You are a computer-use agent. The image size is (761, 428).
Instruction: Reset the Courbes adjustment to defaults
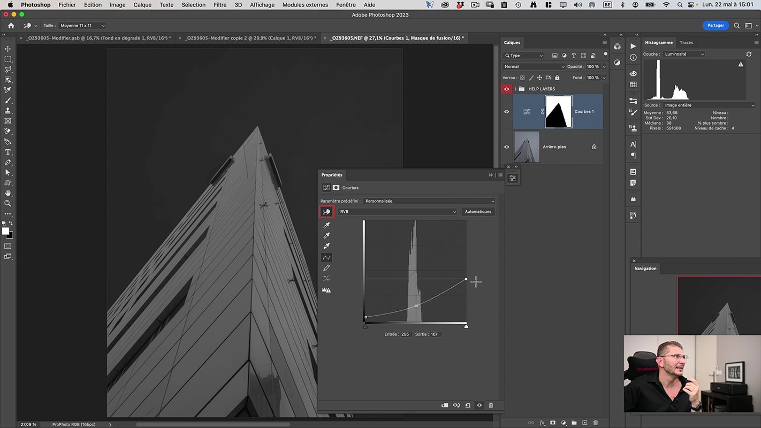coord(468,406)
